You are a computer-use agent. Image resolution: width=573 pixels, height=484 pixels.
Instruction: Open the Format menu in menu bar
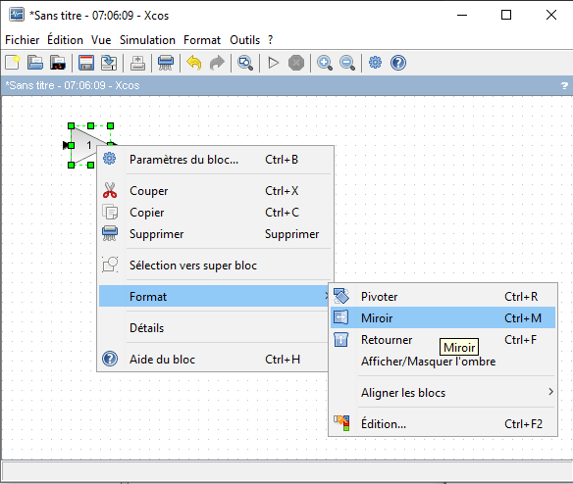click(x=202, y=40)
